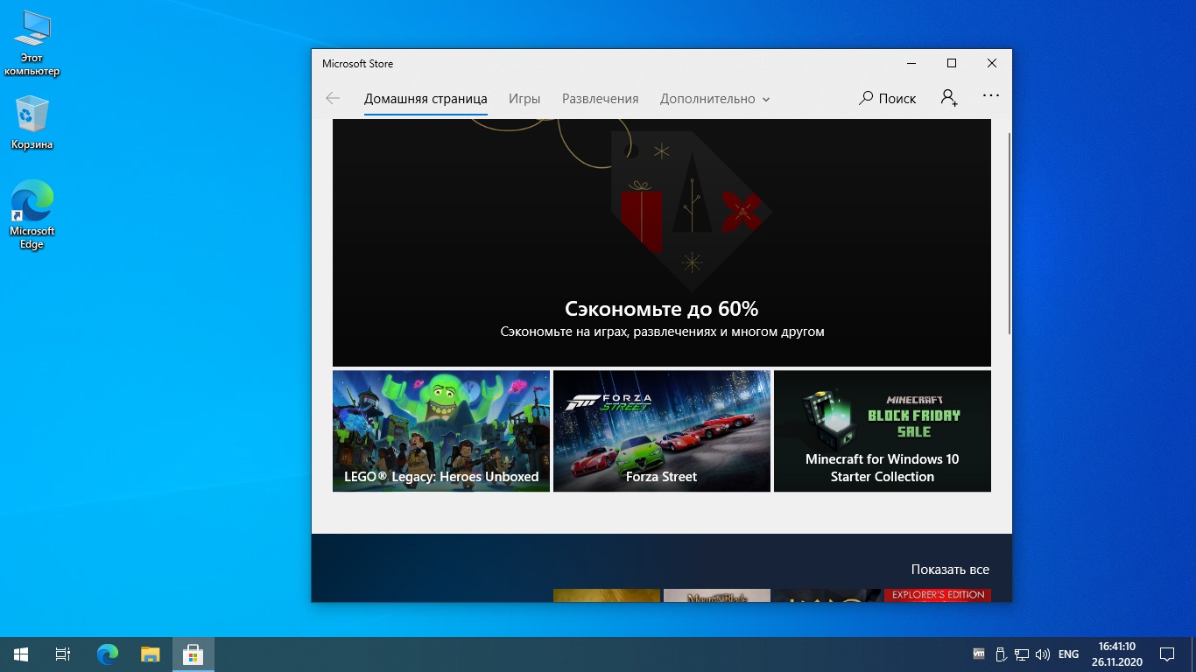1196x672 pixels.
Task: Click the network tray icon
Action: pyautogui.click(x=1022, y=654)
